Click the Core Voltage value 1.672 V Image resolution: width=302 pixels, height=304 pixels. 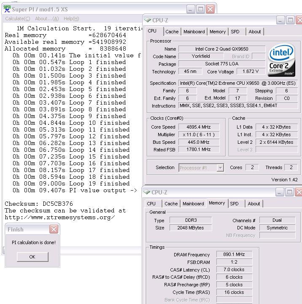point(251,71)
